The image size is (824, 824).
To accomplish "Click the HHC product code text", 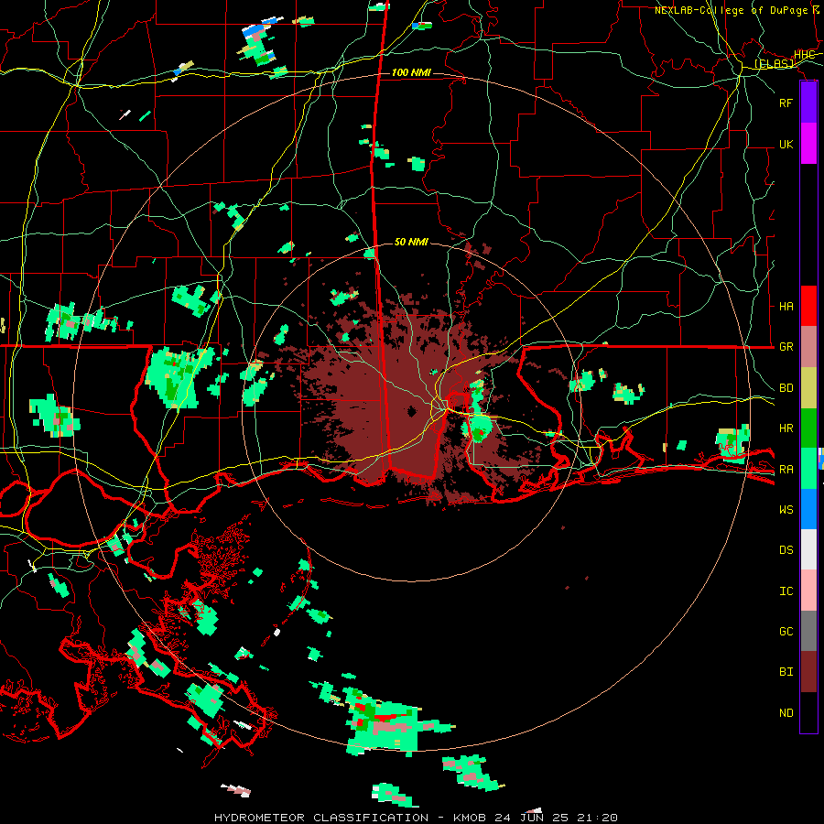I will point(804,55).
